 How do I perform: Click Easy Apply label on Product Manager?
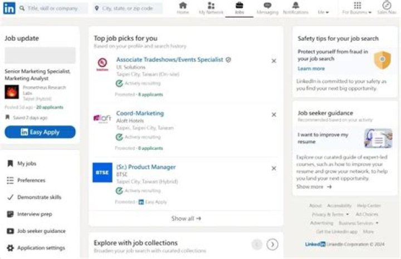(x=153, y=202)
